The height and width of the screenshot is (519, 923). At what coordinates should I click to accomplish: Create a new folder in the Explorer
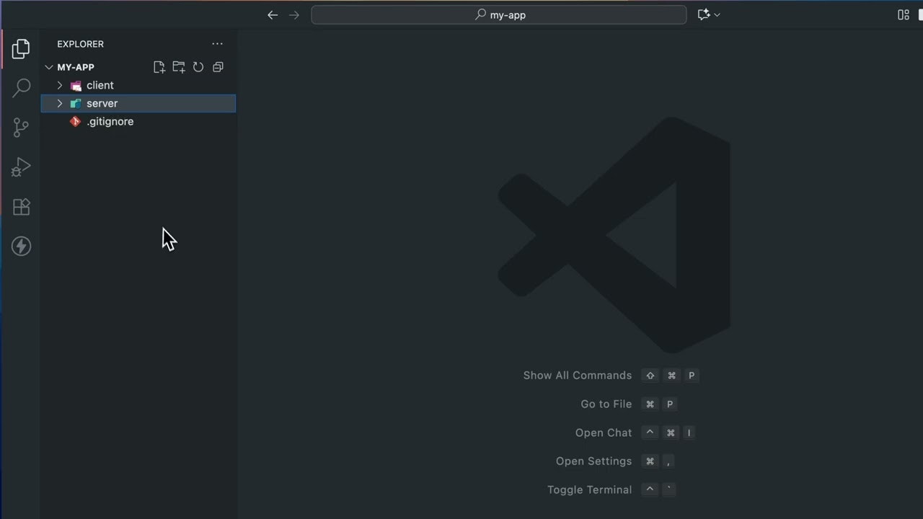[x=179, y=66]
